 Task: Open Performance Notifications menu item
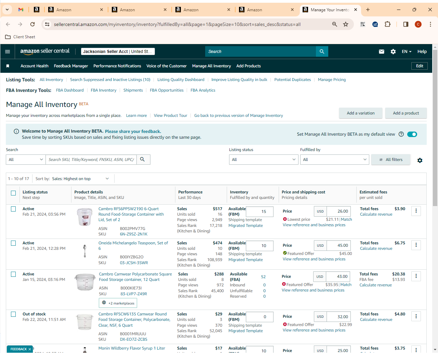pos(117,66)
